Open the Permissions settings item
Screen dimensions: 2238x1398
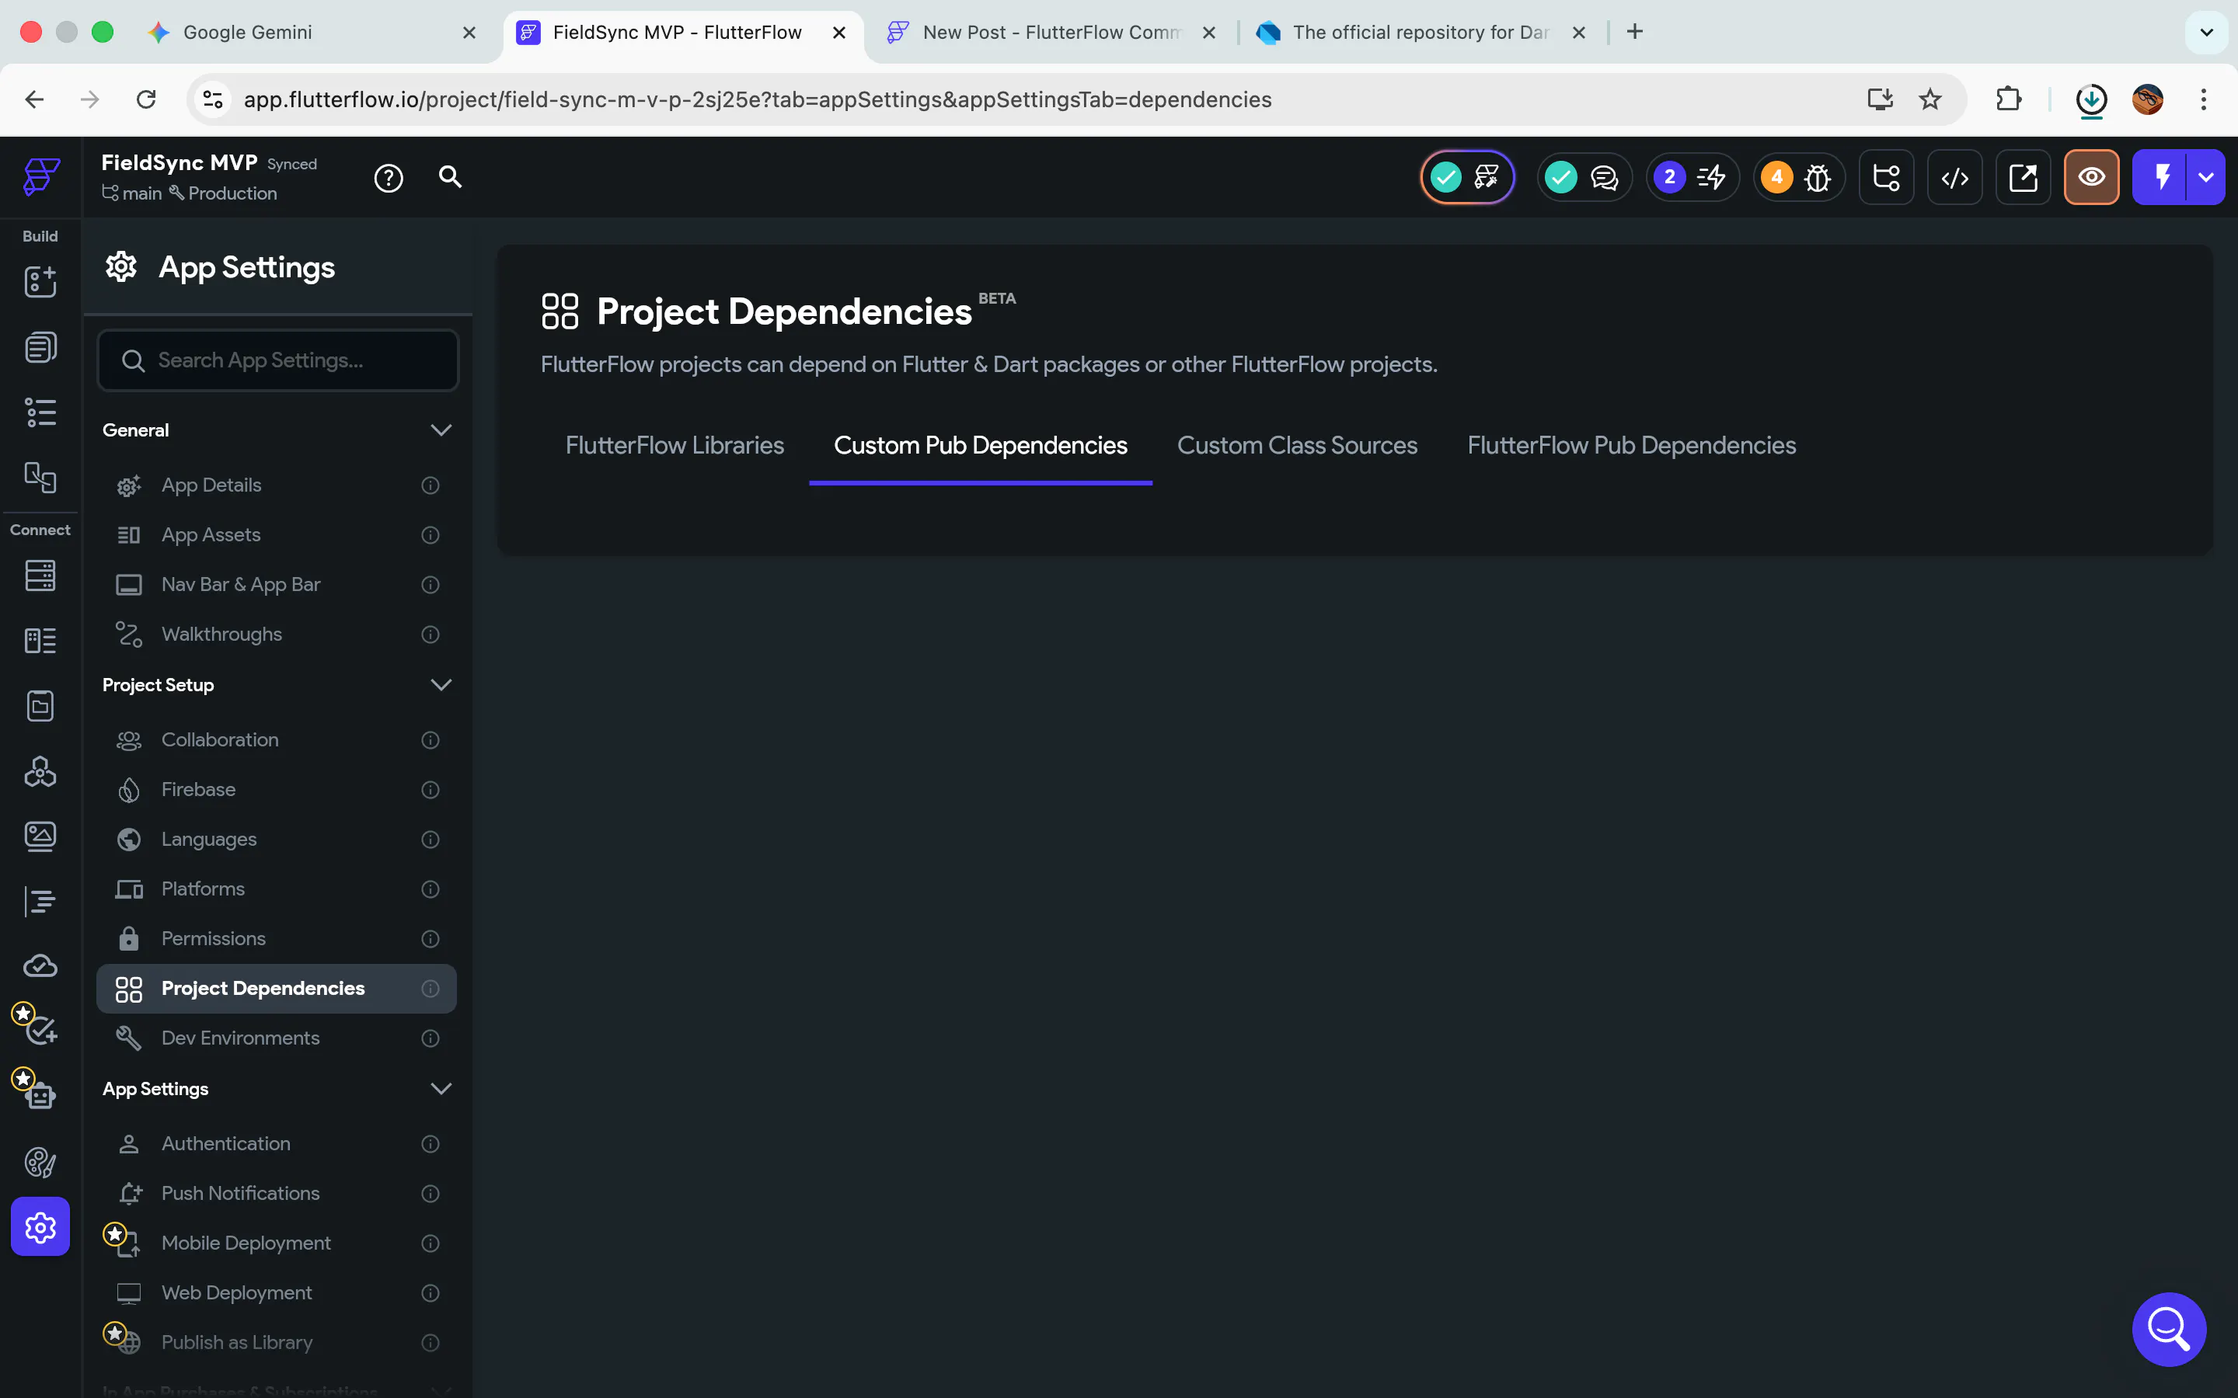click(277, 938)
